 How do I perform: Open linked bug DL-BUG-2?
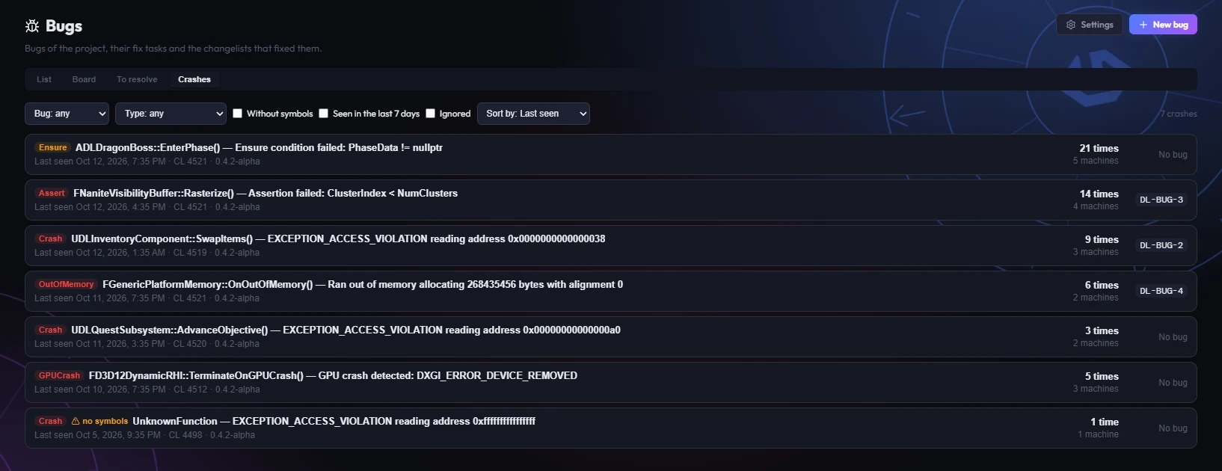pos(1161,245)
